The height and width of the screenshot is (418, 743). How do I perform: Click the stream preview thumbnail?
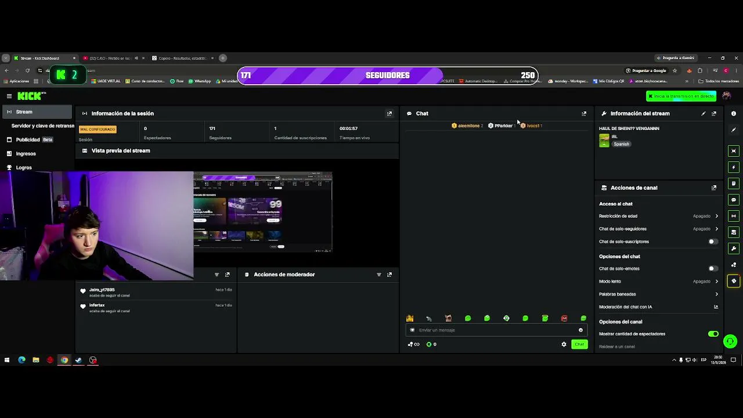pos(262,212)
